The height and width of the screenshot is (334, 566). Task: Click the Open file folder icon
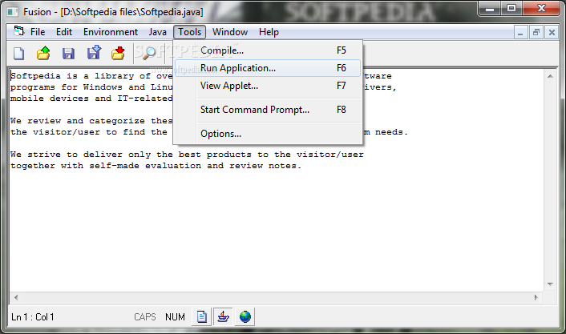pyautogui.click(x=43, y=53)
